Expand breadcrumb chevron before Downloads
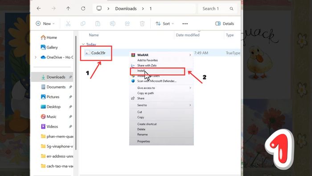The image size is (312, 176). pos(108,9)
